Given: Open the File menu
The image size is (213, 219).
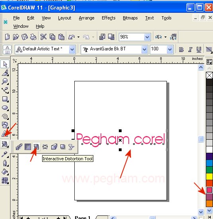Looking at the screenshot, I should click(16, 18).
